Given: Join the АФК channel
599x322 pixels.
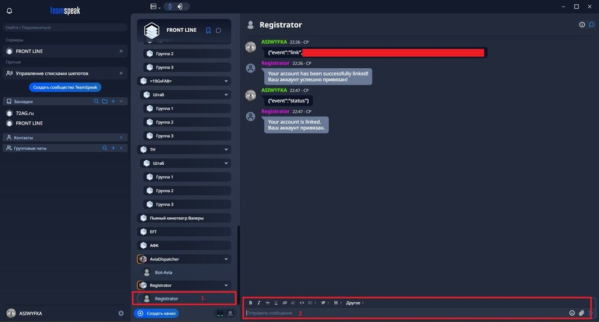Looking at the screenshot, I should (x=184, y=245).
